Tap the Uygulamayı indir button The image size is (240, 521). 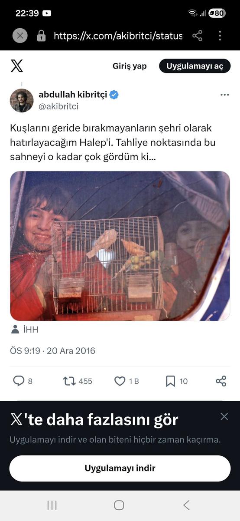tap(120, 468)
